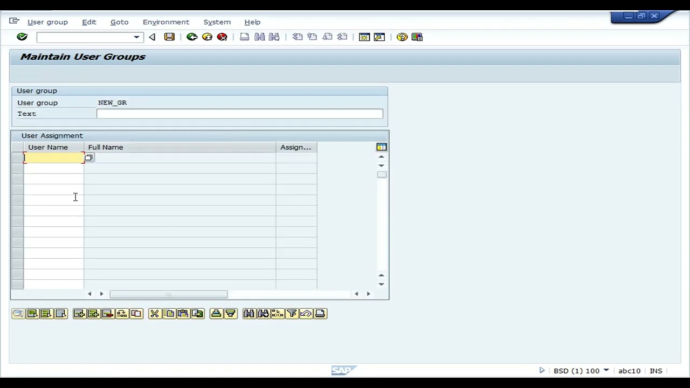Click the Generate Shortcut icon
Image resolution: width=690 pixels, height=388 pixels.
click(379, 37)
